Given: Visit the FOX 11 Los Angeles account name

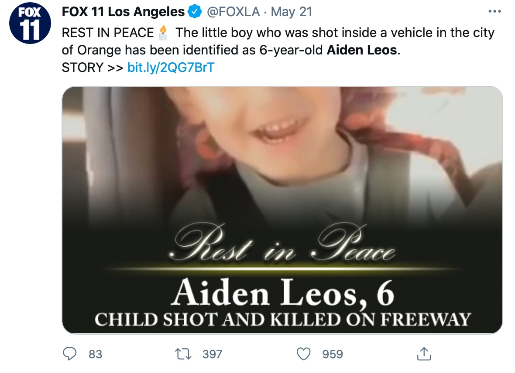Looking at the screenshot, I should tap(123, 12).
